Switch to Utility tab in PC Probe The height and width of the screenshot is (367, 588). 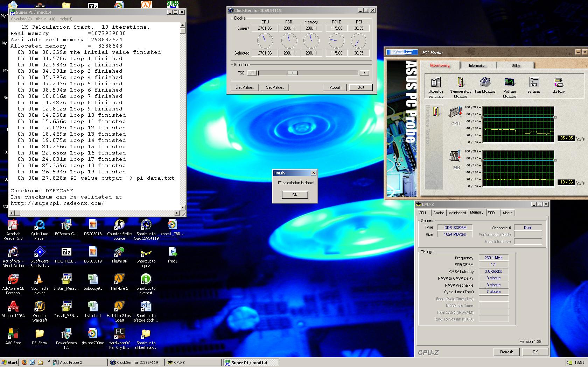point(516,65)
